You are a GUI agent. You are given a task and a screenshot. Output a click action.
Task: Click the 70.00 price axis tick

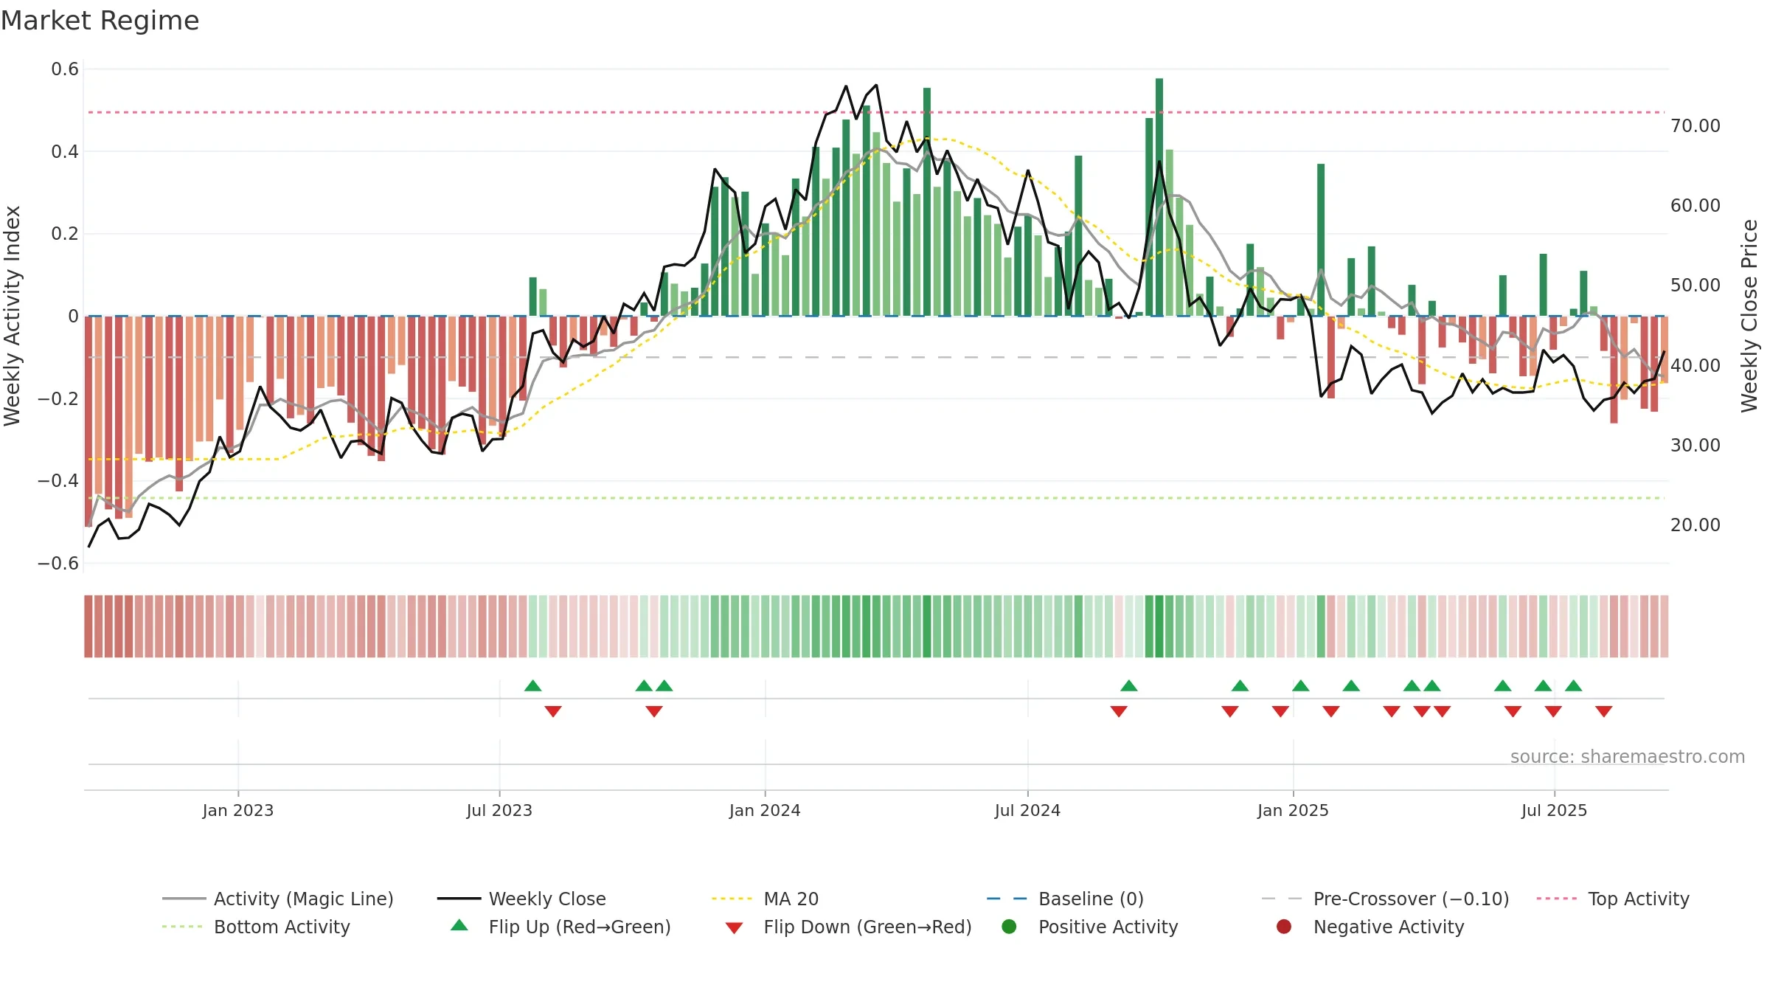point(1695,126)
